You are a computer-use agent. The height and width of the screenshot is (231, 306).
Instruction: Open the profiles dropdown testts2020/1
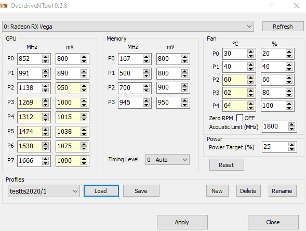(x=44, y=191)
